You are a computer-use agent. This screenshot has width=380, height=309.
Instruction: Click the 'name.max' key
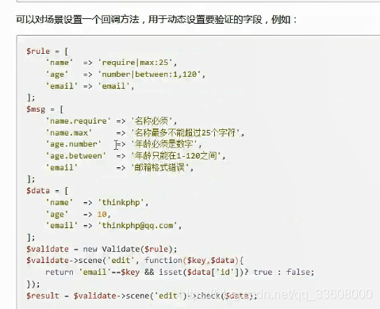pos(69,132)
